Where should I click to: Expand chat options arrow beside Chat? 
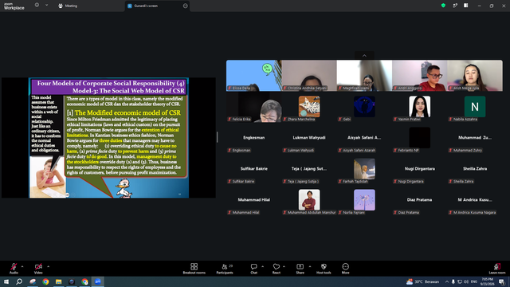tap(262, 266)
